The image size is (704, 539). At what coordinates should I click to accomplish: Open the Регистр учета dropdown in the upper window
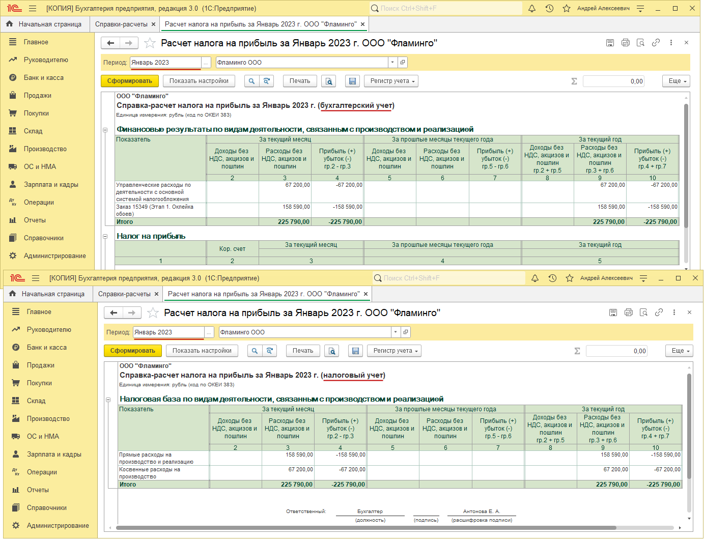tap(392, 81)
